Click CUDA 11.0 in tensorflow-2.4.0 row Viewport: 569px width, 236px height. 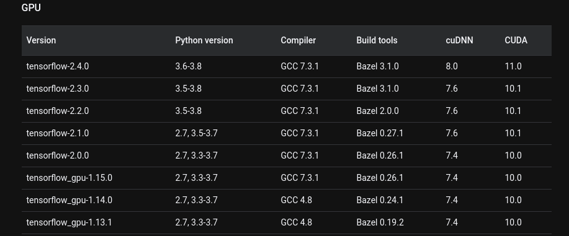513,66
